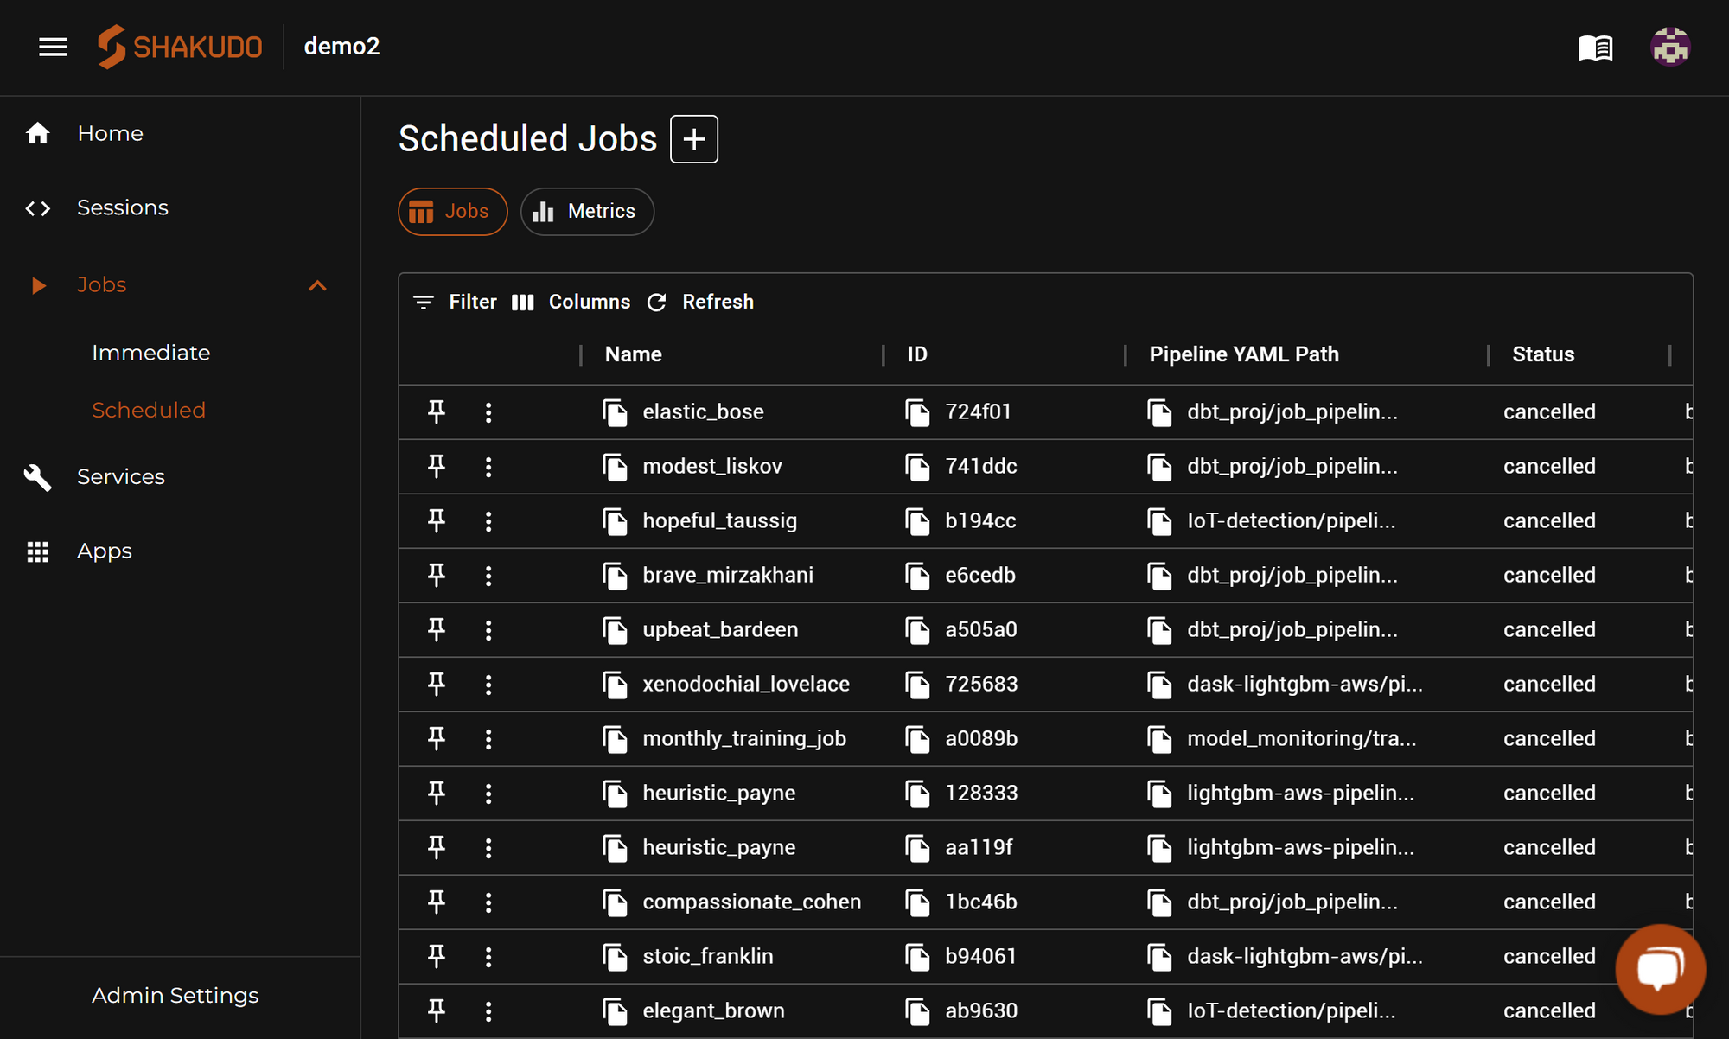Screen dimensions: 1729x1039
Task: Open the documentation book icon
Action: click(x=1595, y=48)
